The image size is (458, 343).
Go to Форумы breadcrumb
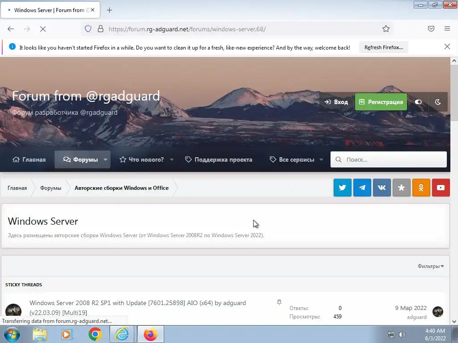point(51,188)
